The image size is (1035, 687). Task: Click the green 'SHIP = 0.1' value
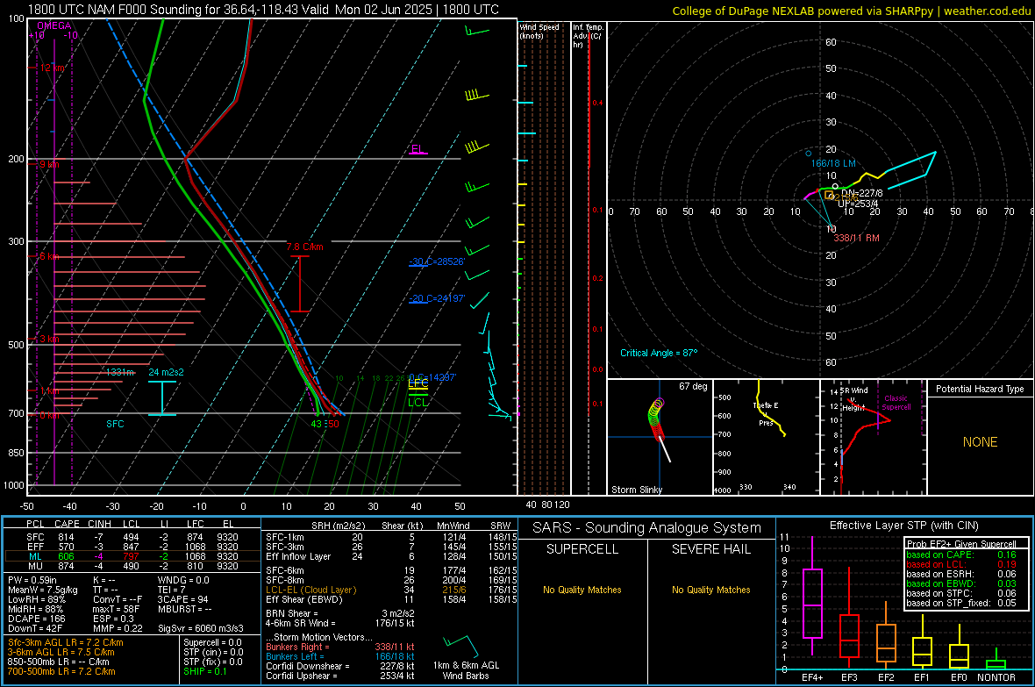[x=204, y=671]
